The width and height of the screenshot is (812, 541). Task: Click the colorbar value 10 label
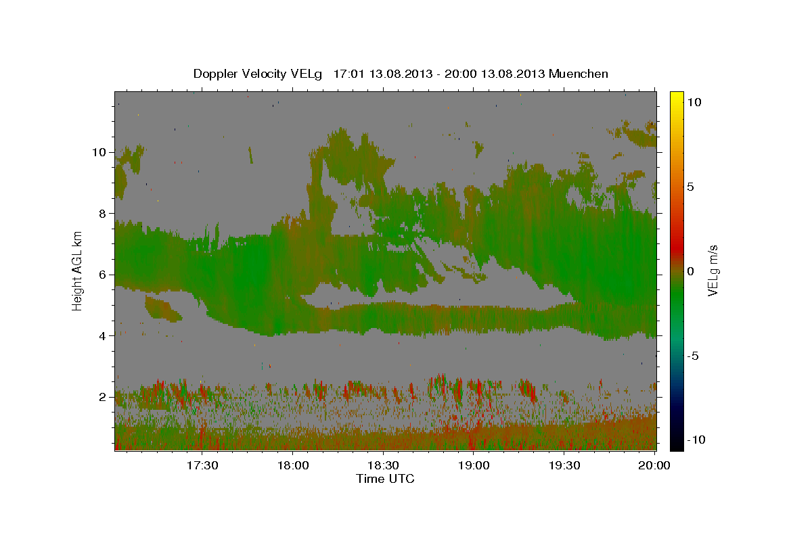[694, 101]
